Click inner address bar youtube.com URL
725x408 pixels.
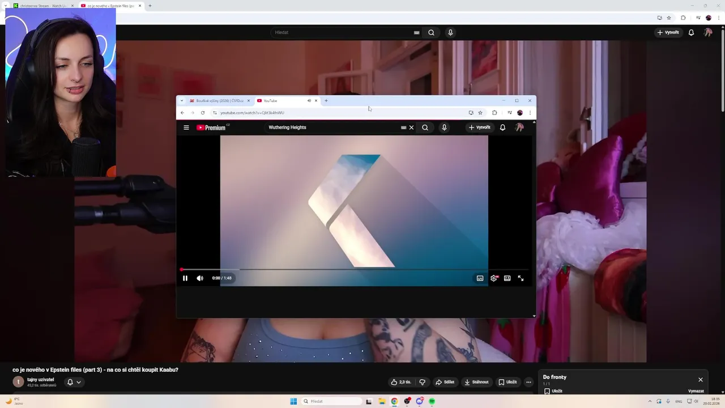[x=252, y=113]
